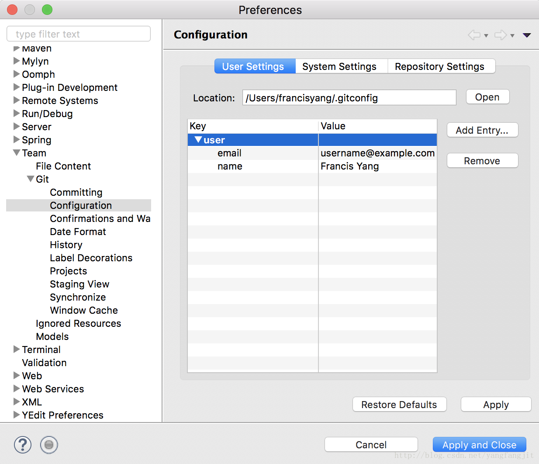Collapse the Git tree node
Viewport: 539px width, 464px height.
click(31, 179)
